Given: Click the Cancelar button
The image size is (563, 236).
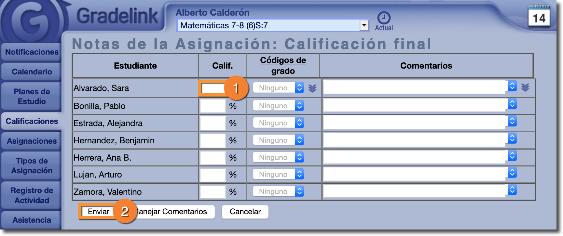Looking at the screenshot, I should [x=245, y=212].
